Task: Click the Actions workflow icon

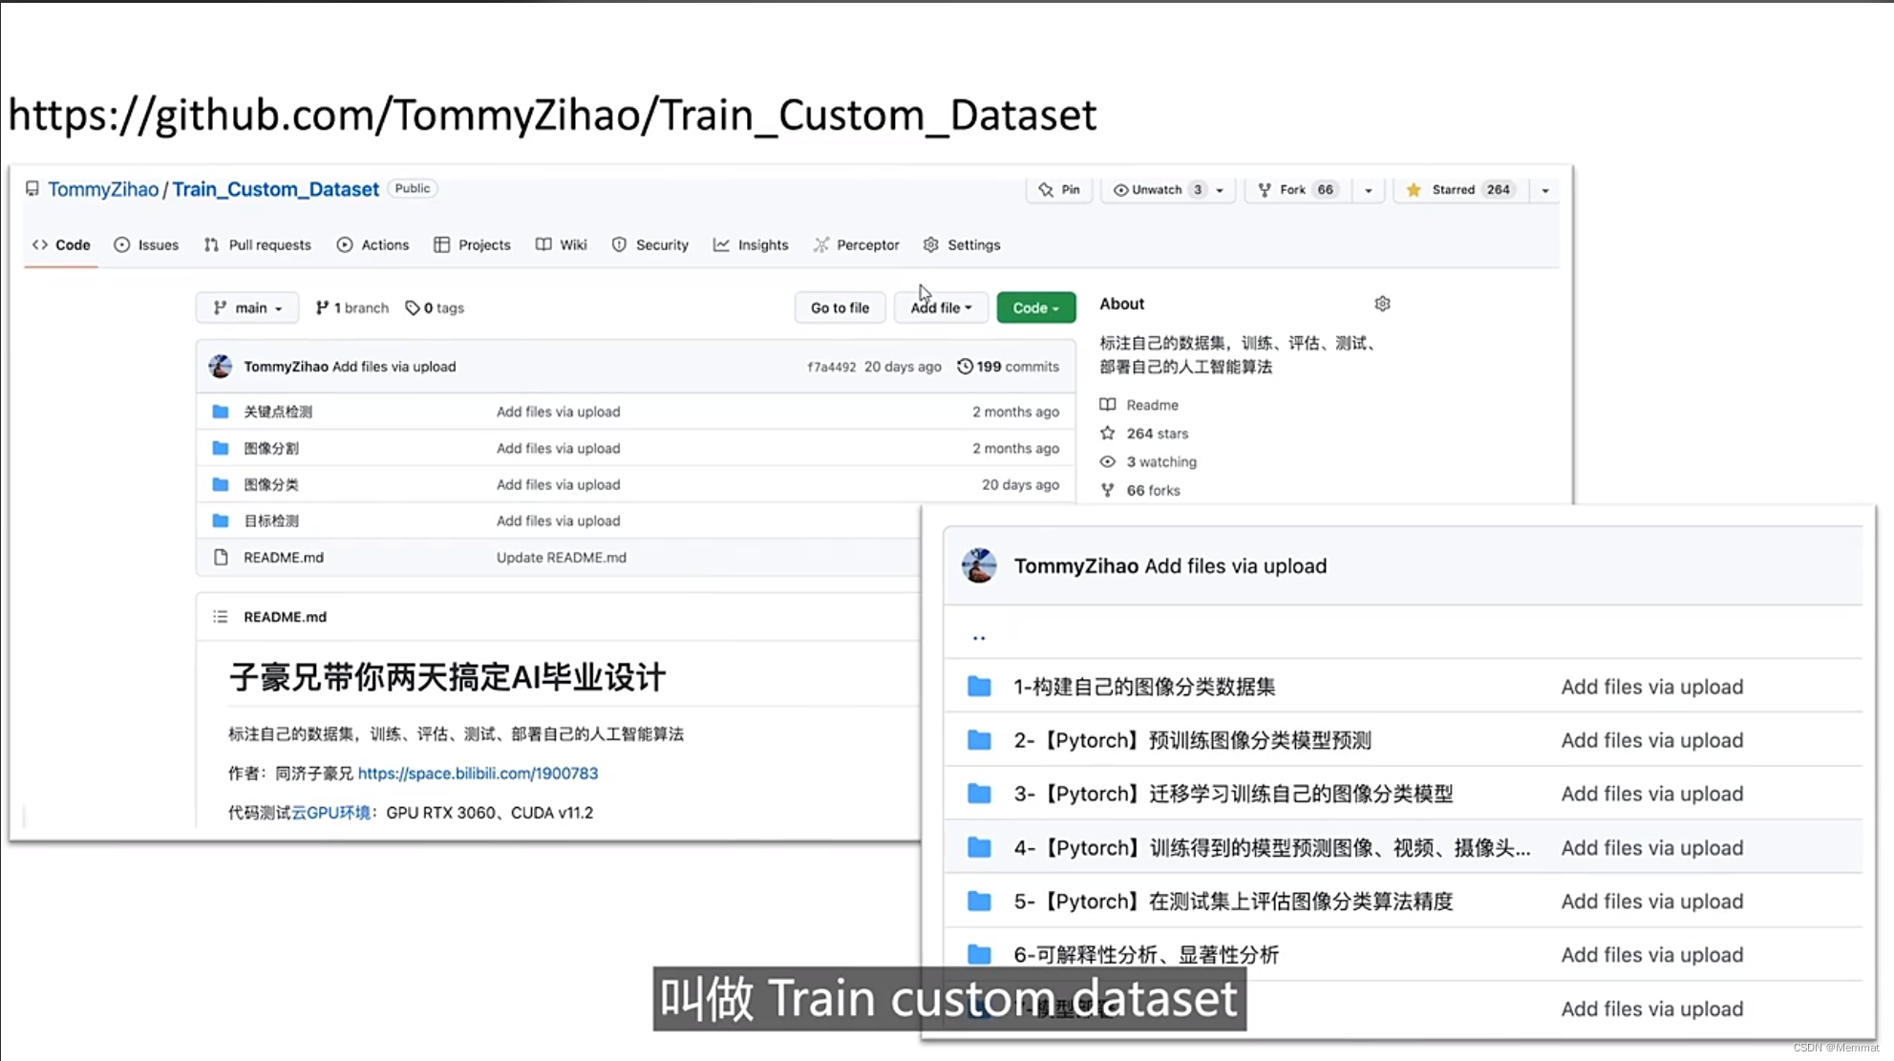Action: point(344,244)
